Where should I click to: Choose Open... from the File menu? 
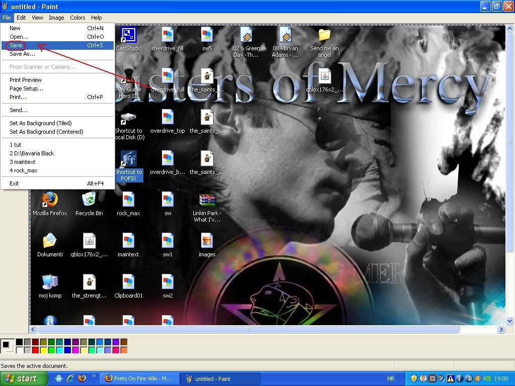(57, 37)
